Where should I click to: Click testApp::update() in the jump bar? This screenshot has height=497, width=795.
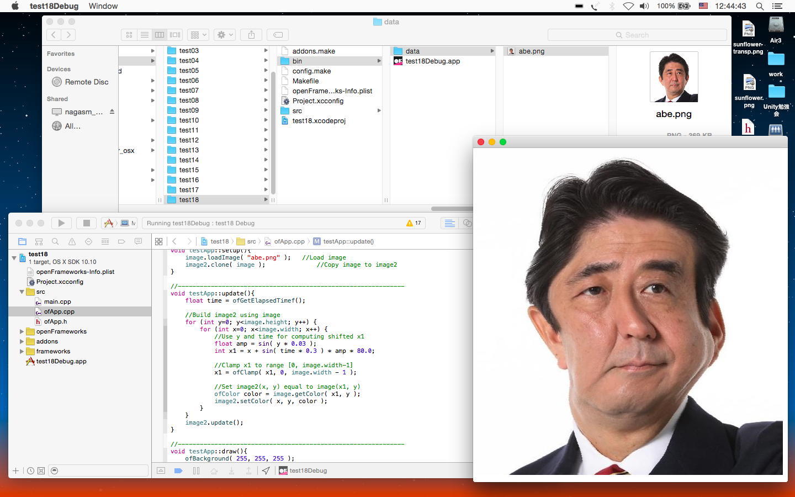pos(348,241)
